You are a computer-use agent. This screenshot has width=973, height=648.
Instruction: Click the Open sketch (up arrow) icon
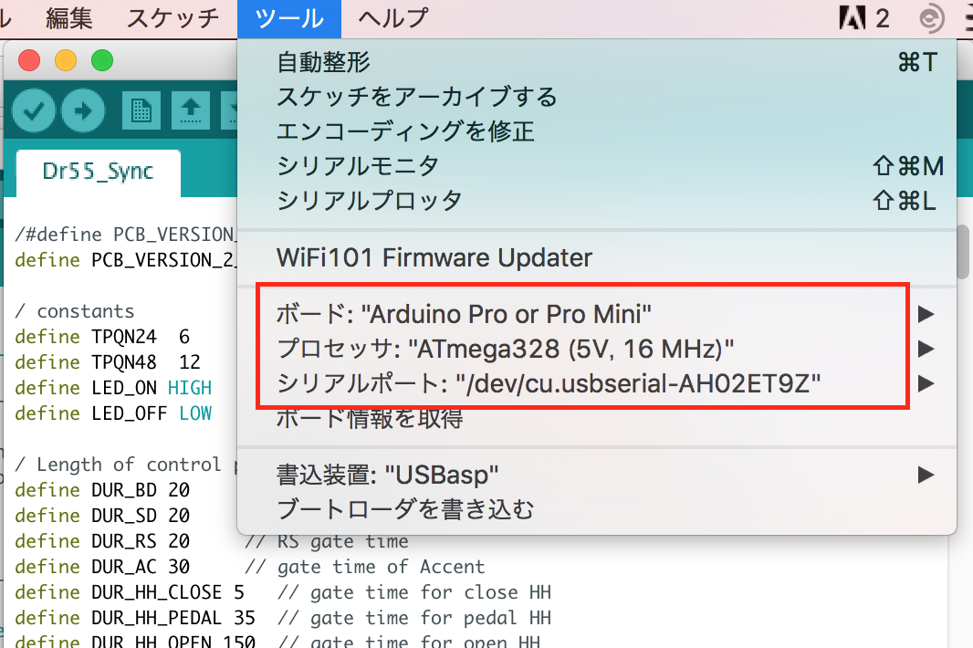click(191, 110)
